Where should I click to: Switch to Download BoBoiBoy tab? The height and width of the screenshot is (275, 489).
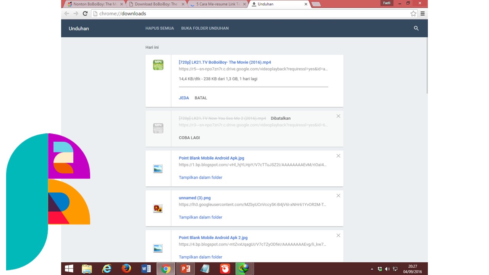click(x=157, y=4)
